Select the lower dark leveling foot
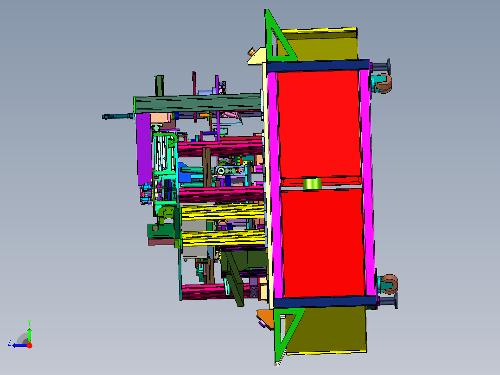The width and height of the screenshot is (500, 375). pyautogui.click(x=388, y=301)
